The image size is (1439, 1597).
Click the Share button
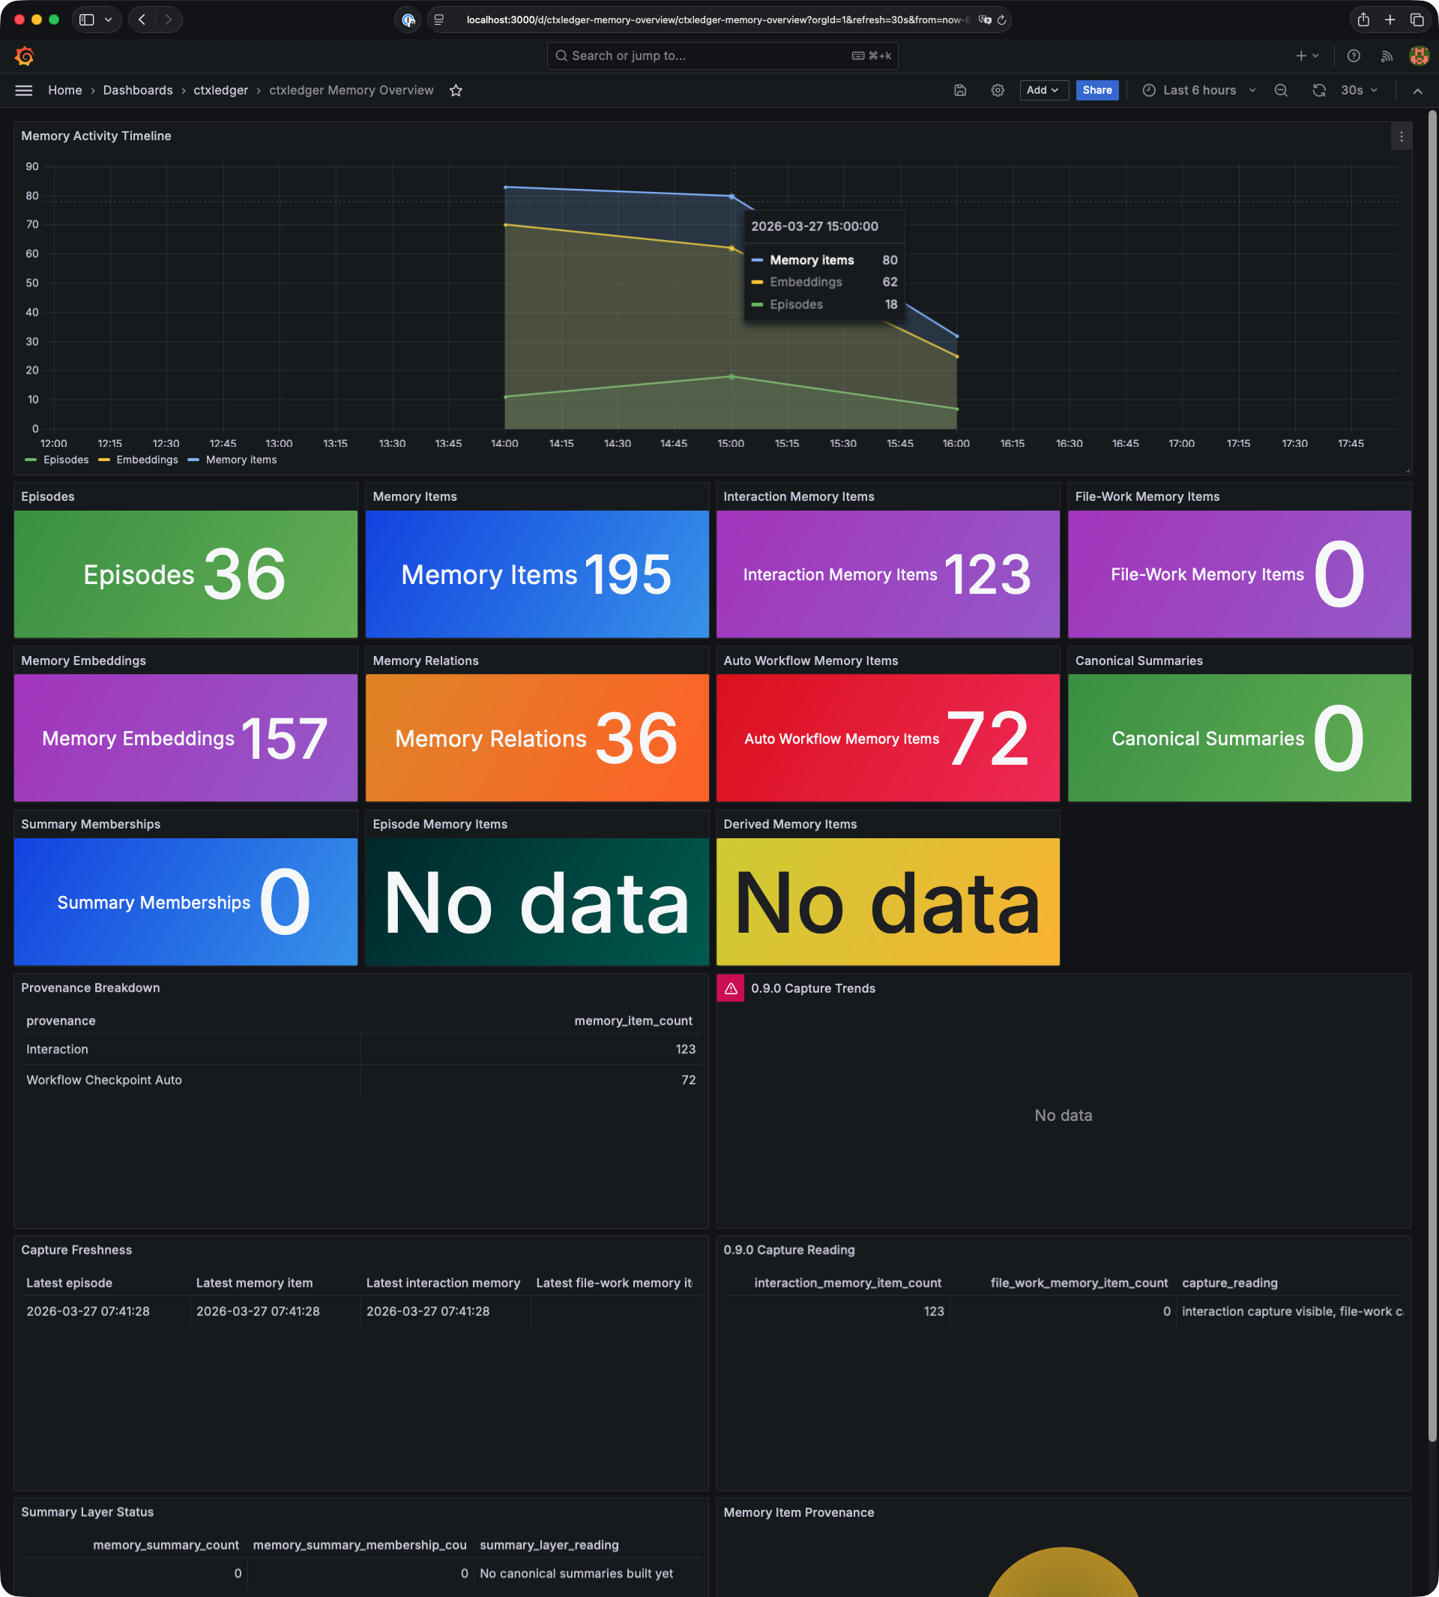coord(1096,90)
